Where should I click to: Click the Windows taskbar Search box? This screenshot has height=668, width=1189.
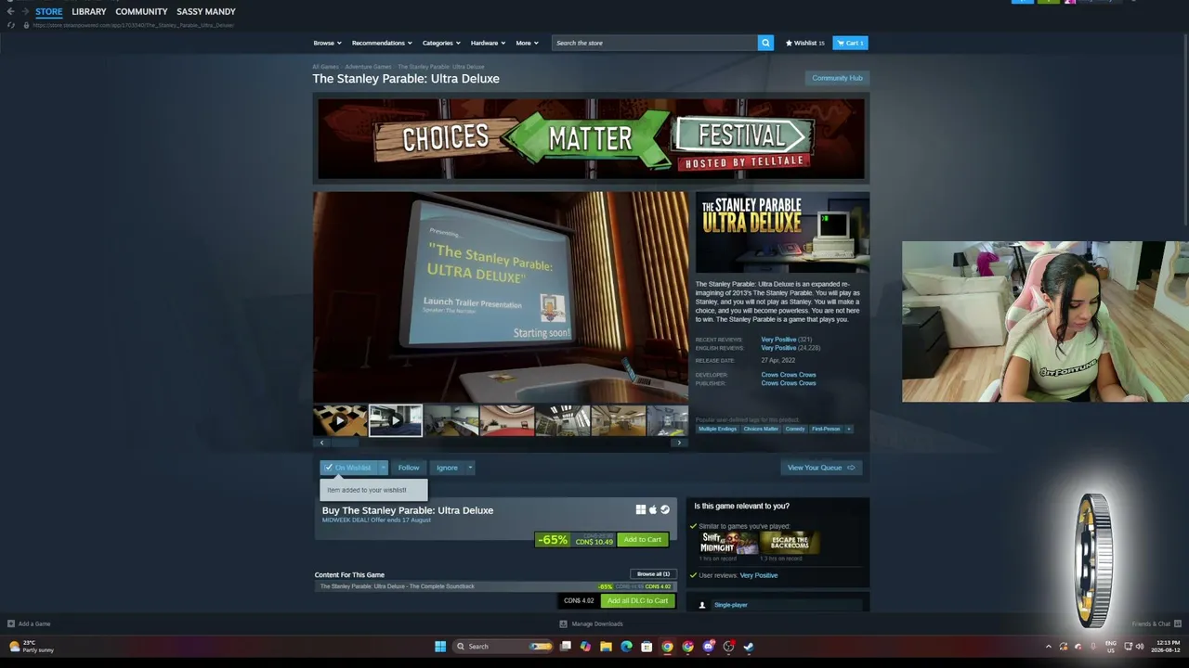click(x=503, y=647)
